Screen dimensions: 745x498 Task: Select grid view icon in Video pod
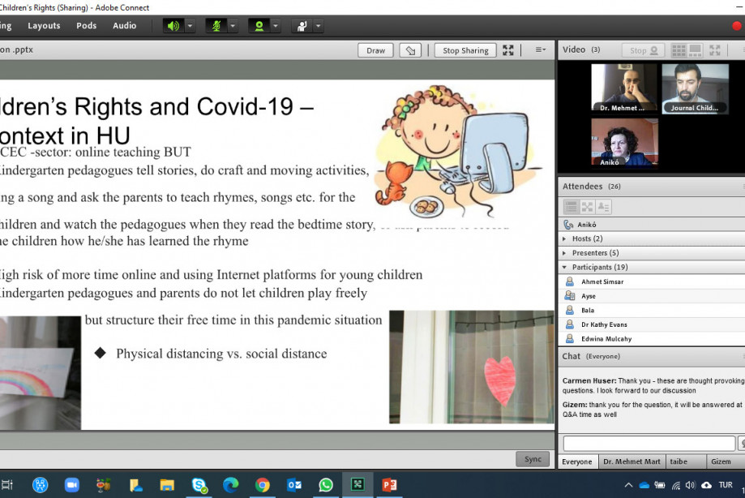(x=679, y=49)
